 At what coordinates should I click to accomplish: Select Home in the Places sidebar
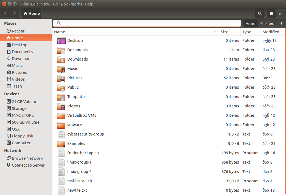[26, 38]
